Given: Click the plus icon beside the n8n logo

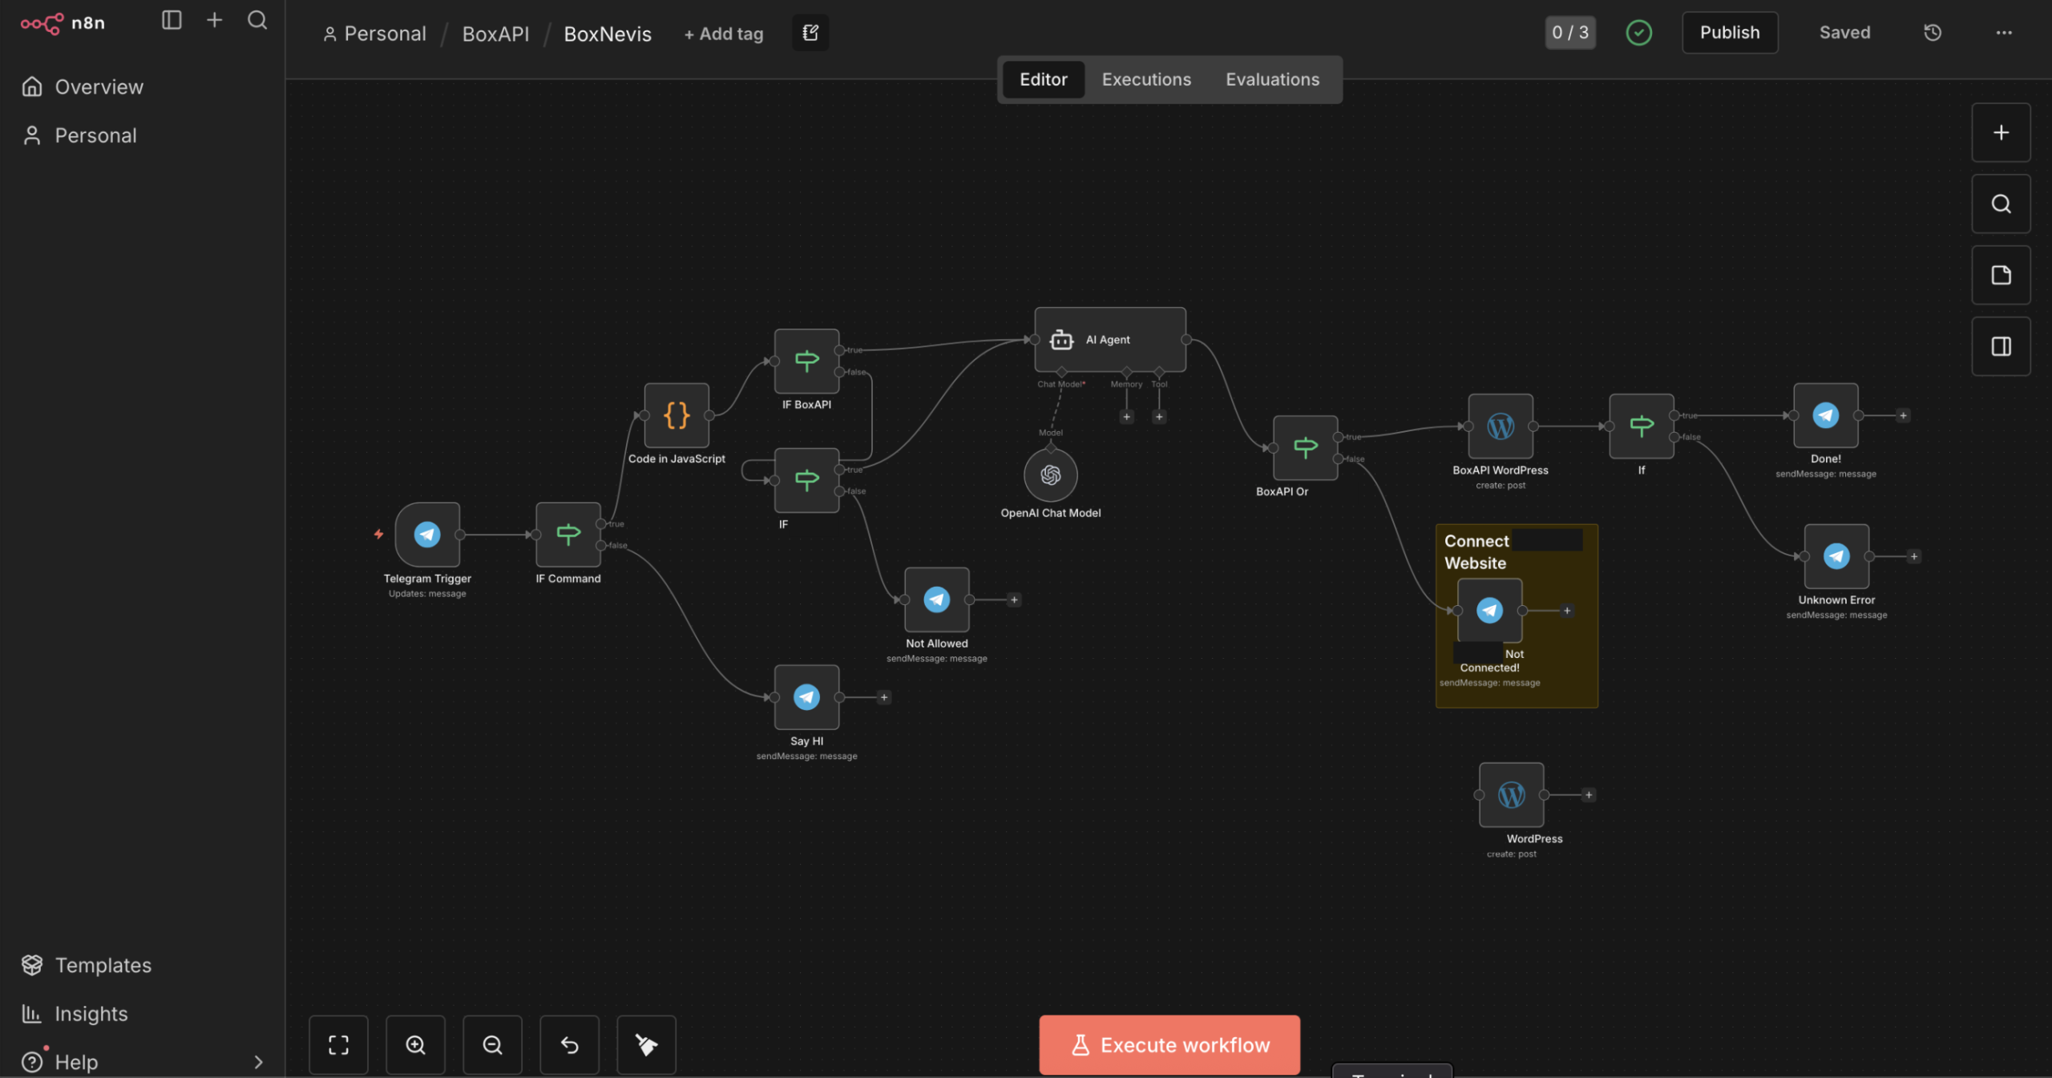Looking at the screenshot, I should [214, 20].
